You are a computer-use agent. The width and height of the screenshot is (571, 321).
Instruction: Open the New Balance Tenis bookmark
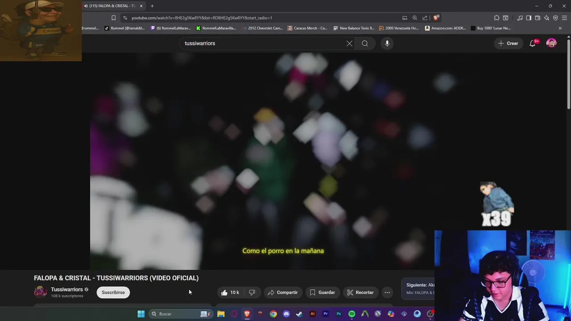[354, 28]
